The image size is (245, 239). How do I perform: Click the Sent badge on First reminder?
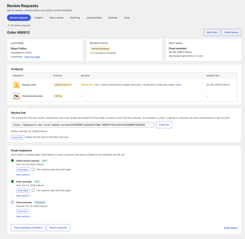37,181
